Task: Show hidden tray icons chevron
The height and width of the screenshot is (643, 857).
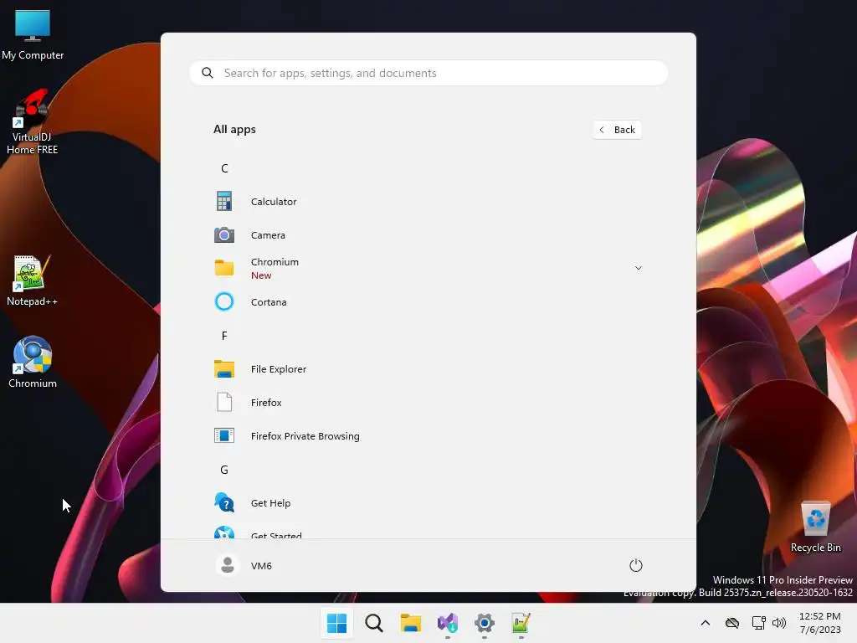Action: [x=705, y=623]
